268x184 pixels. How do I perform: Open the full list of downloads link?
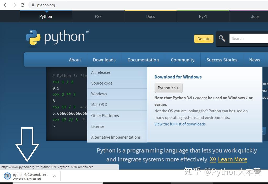click(180, 124)
